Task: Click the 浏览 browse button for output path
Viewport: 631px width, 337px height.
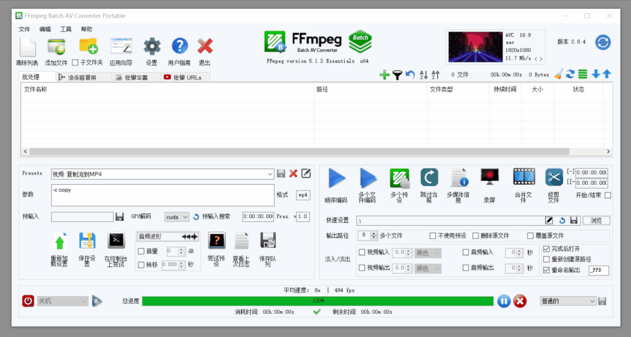Action: click(x=596, y=220)
